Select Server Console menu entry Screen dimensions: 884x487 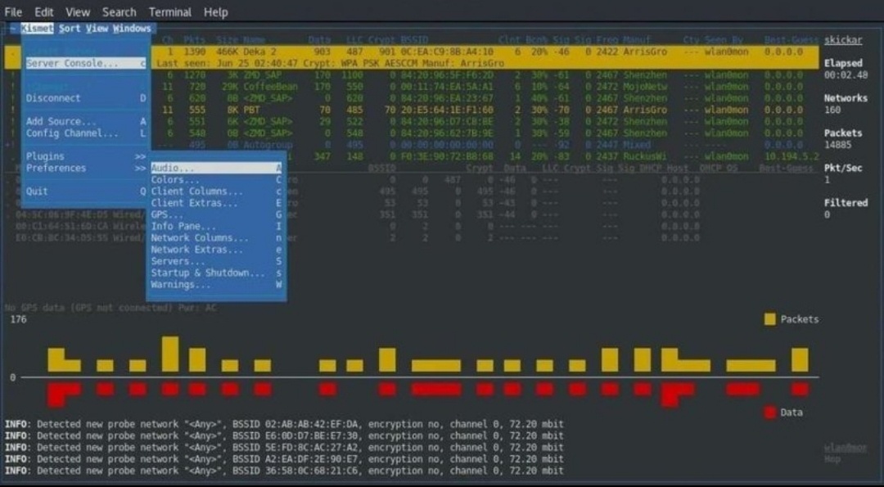pos(86,63)
